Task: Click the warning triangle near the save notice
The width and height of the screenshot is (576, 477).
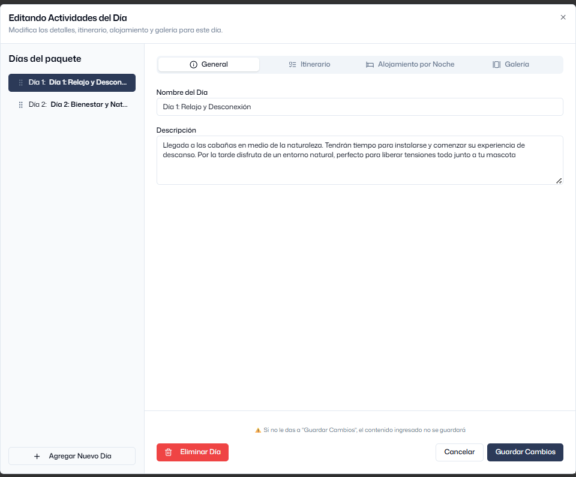Action: pos(256,430)
